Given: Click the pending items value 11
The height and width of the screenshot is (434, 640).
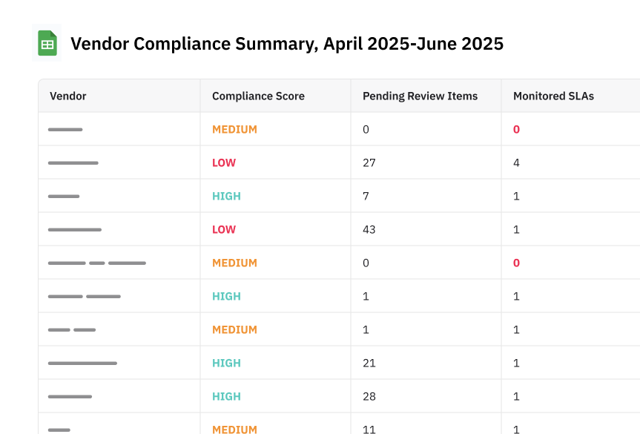Looking at the screenshot, I should (369, 430).
